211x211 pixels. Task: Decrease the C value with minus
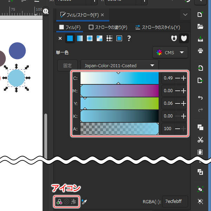[x=178, y=78]
